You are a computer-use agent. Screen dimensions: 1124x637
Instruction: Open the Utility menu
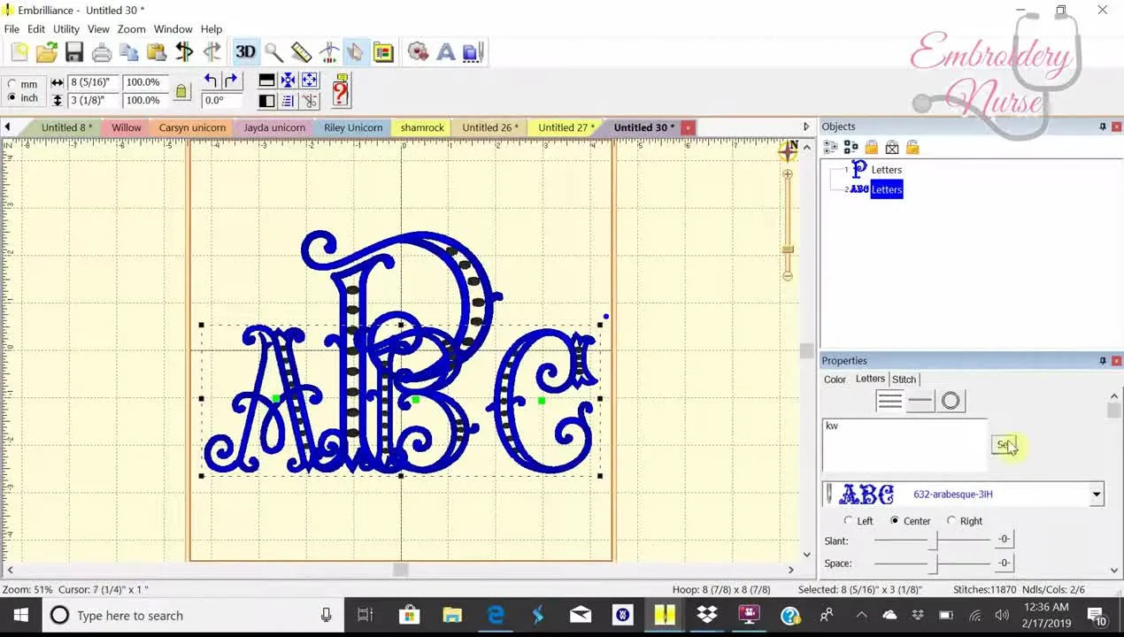click(65, 28)
